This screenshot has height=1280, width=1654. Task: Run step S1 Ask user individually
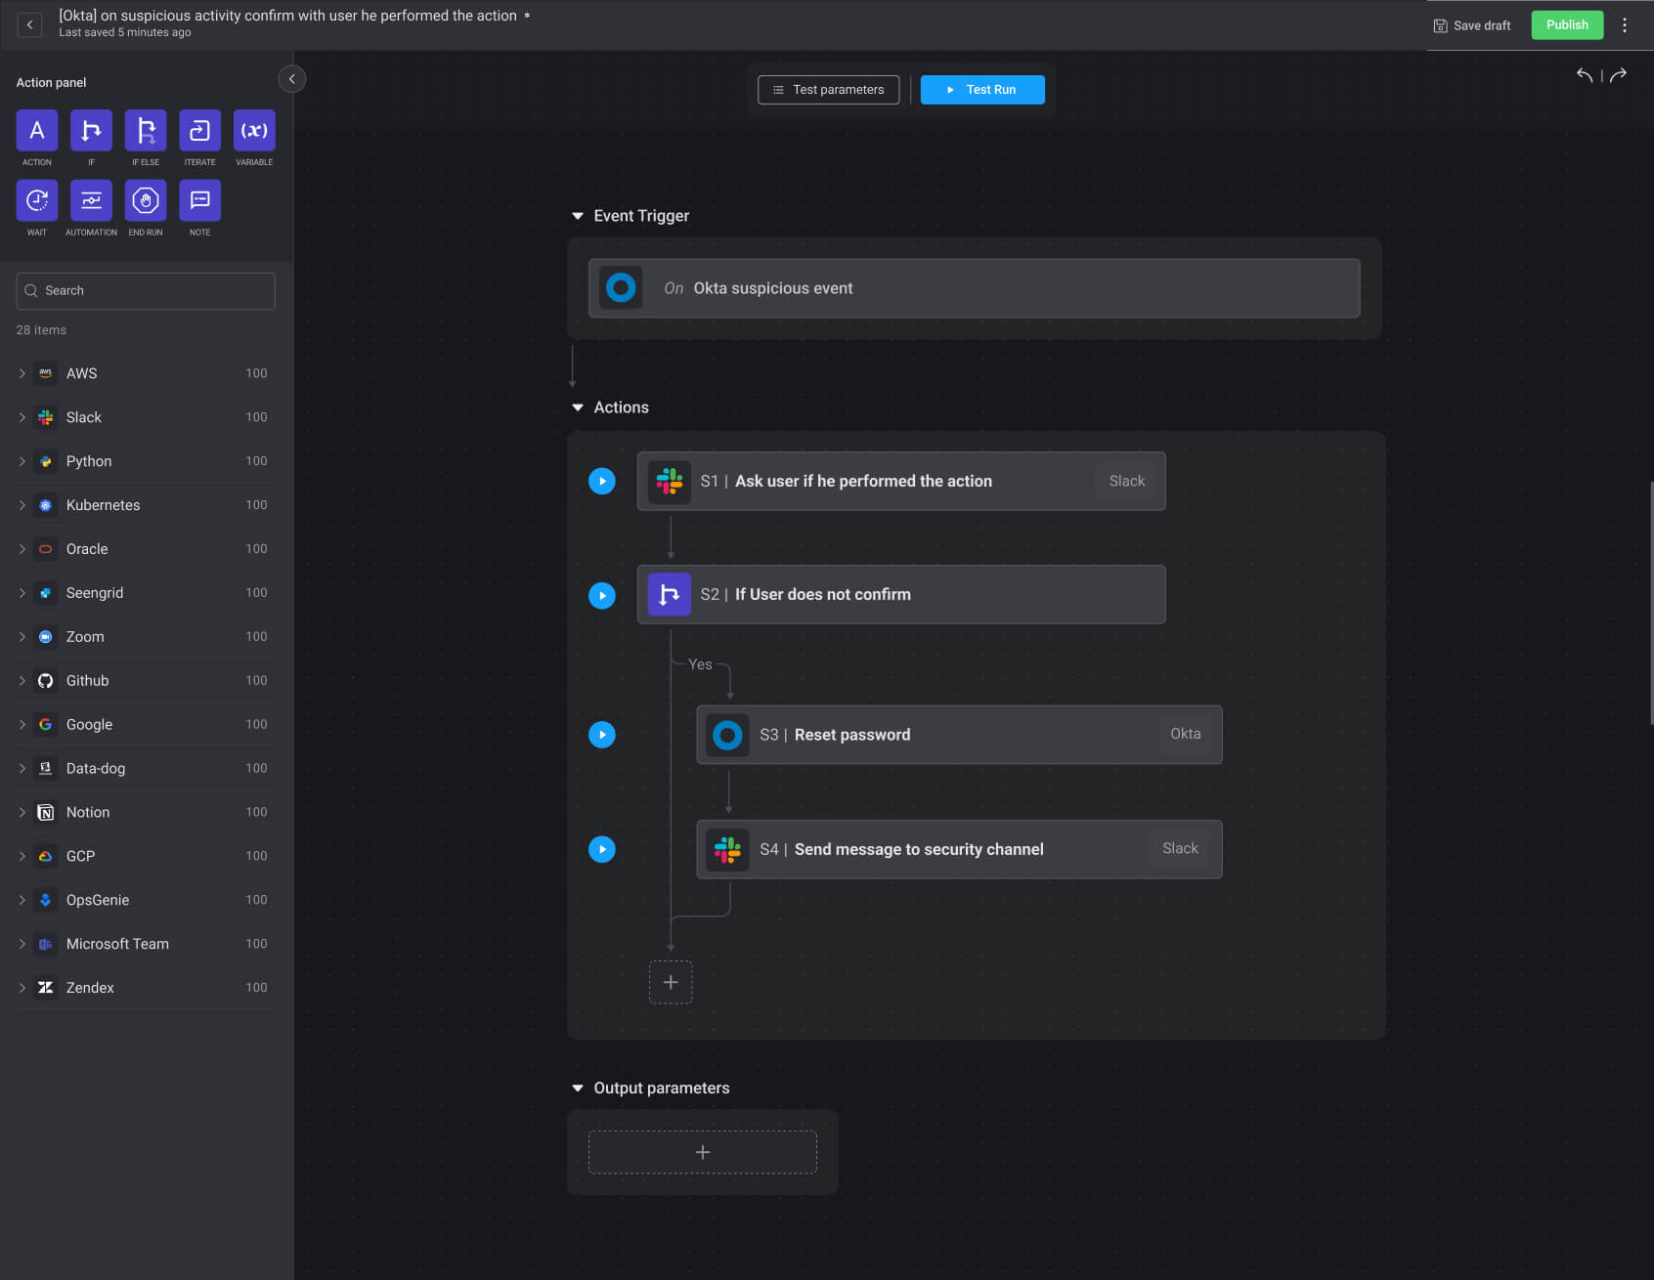tap(601, 481)
